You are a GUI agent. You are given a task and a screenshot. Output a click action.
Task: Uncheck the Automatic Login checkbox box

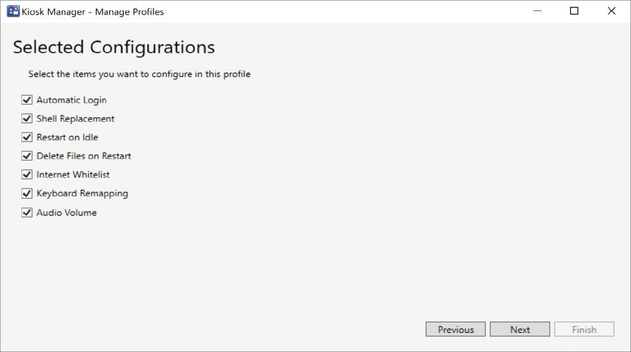point(26,100)
